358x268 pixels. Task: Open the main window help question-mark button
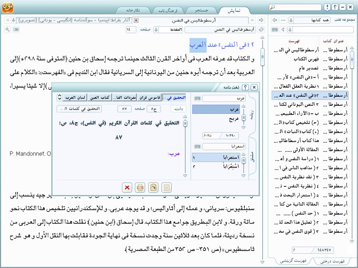[335, 7]
